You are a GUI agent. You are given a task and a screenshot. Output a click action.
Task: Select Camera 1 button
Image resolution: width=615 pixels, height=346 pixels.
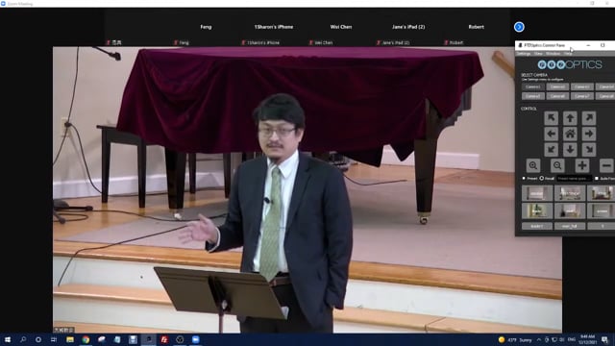coord(533,86)
